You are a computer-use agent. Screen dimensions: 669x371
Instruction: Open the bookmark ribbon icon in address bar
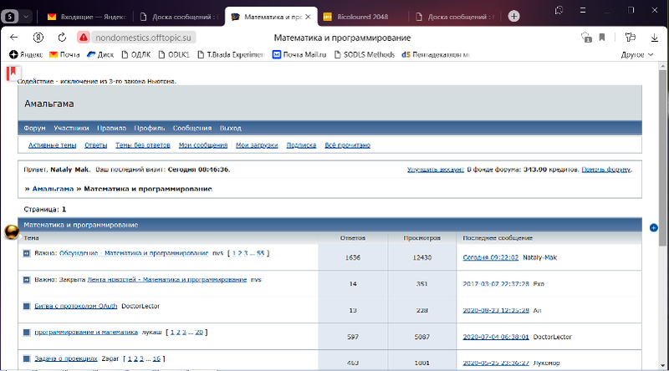(602, 38)
